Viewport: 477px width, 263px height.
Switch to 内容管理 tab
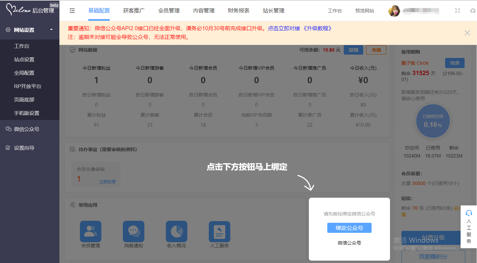(204, 11)
